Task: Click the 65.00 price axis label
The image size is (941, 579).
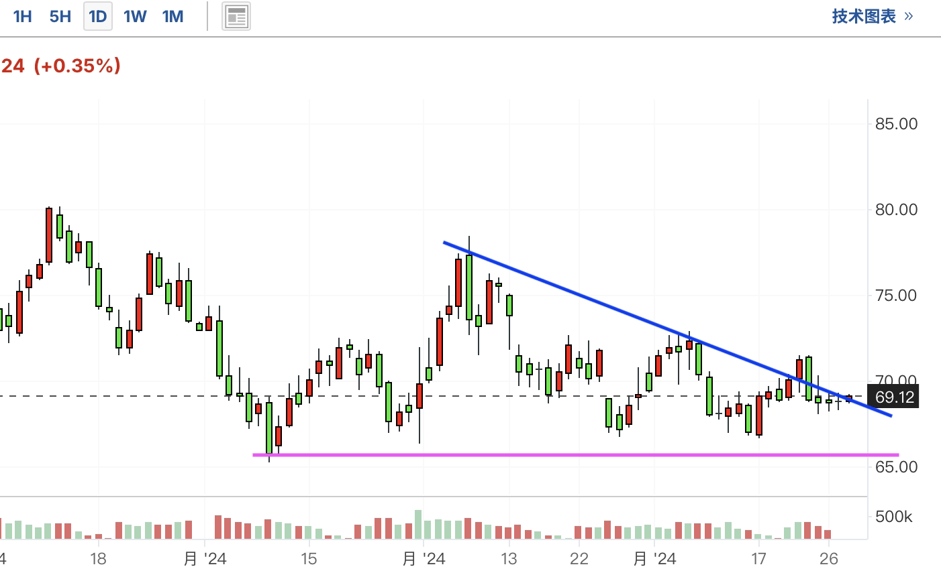Action: click(x=896, y=467)
